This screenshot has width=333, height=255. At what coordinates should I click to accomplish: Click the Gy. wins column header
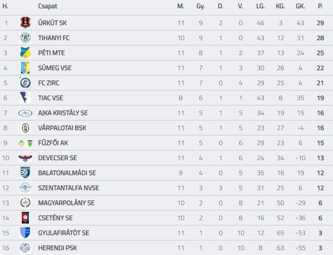tap(200, 6)
